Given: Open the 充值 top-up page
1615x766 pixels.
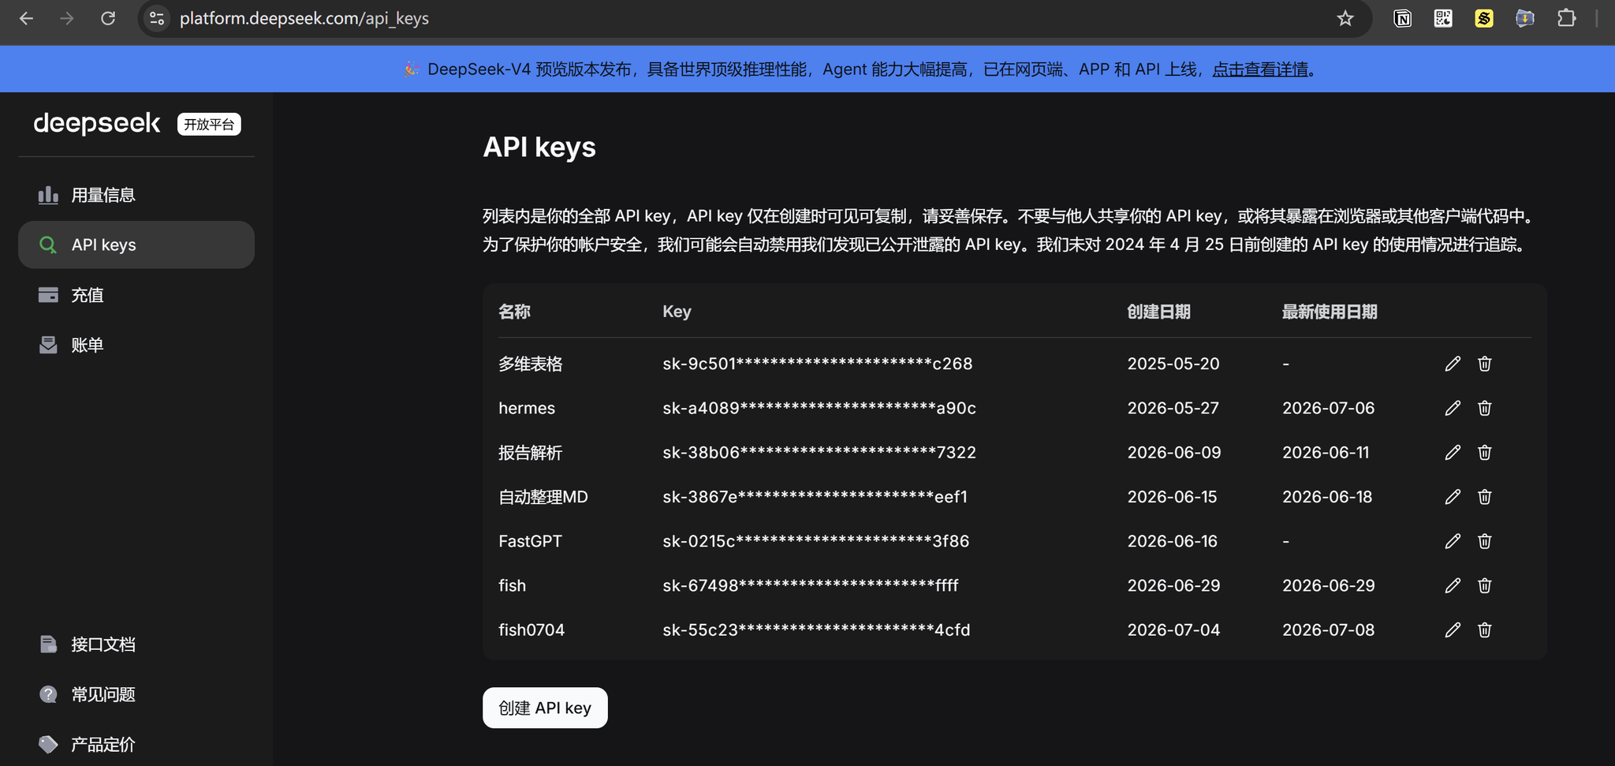Looking at the screenshot, I should coord(136,295).
